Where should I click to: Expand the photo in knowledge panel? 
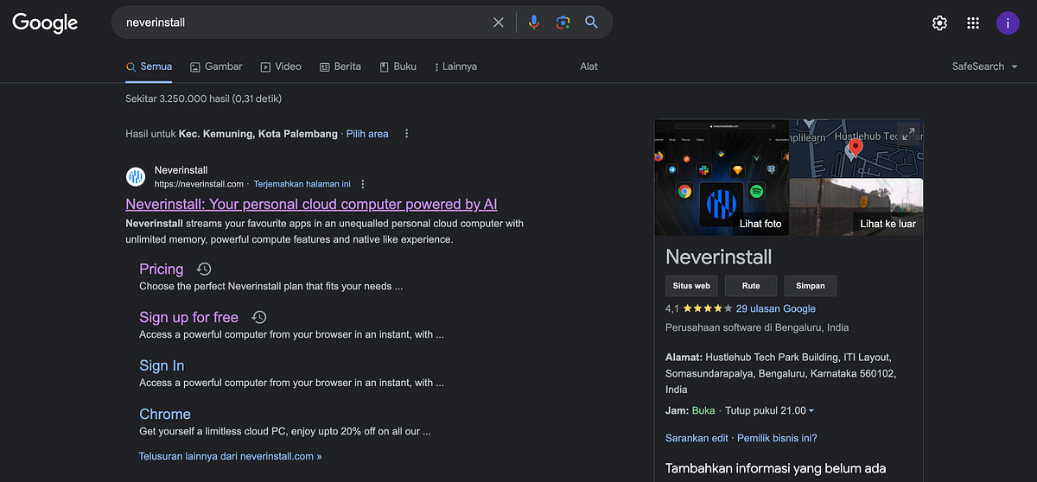point(908,133)
